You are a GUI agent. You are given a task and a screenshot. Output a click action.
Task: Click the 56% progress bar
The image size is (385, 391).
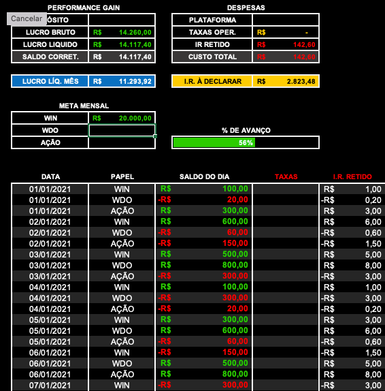tap(246, 142)
